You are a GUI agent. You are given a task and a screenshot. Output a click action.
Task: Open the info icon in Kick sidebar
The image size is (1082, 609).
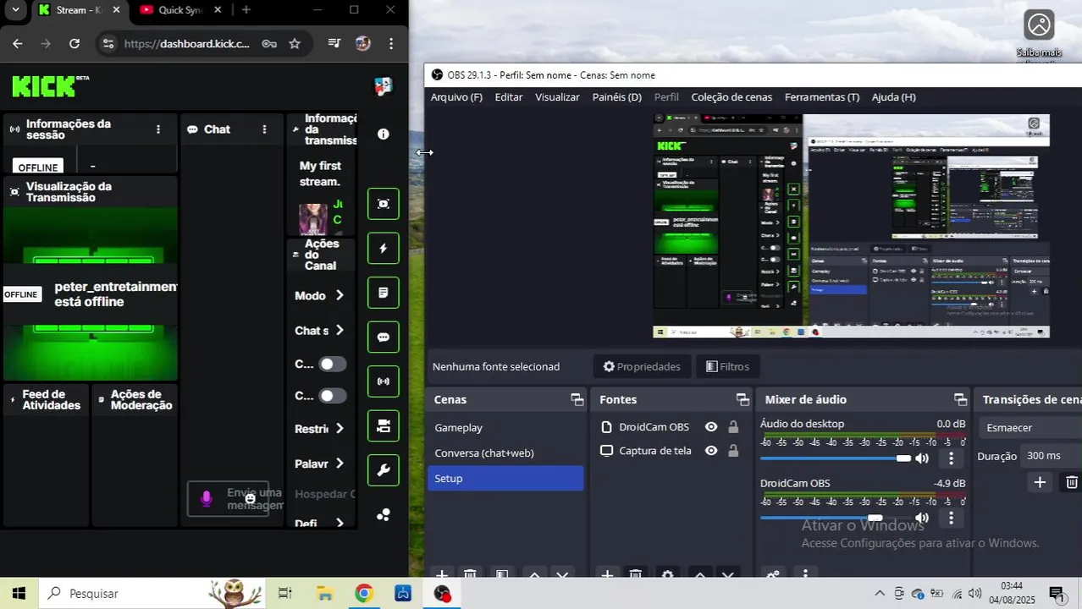[x=384, y=134]
